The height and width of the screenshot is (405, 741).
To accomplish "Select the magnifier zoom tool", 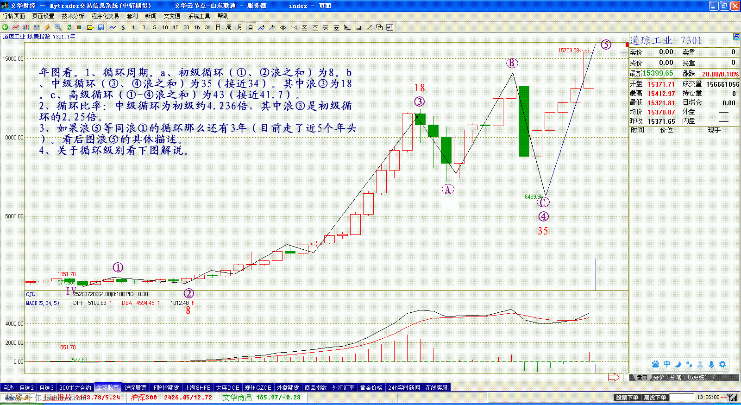I will tap(58, 27).
